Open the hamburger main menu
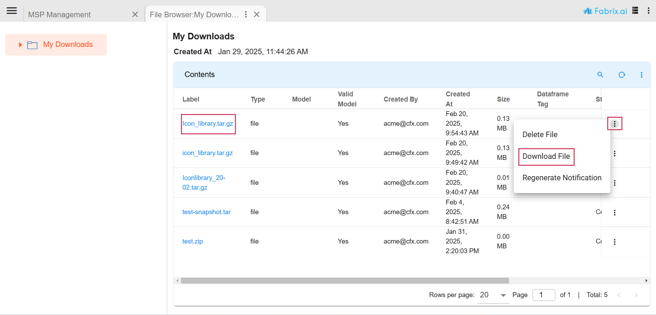Viewport: 656px width, 315px height. [x=12, y=11]
